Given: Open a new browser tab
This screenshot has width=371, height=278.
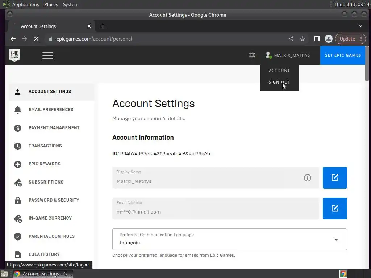Looking at the screenshot, I should pos(103,26).
